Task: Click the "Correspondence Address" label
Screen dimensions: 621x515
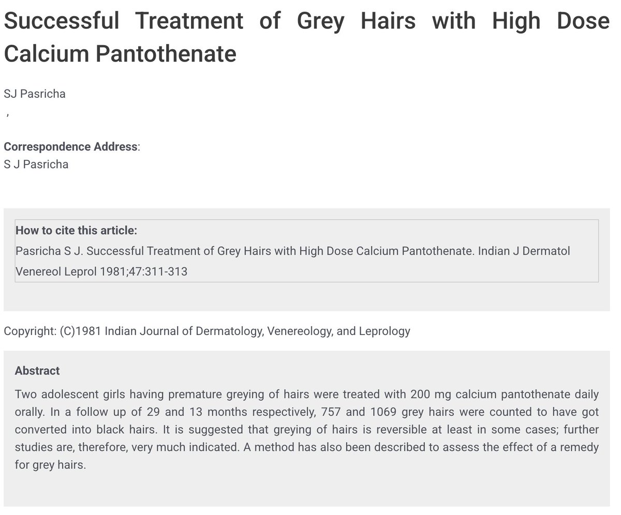Action: tap(70, 146)
